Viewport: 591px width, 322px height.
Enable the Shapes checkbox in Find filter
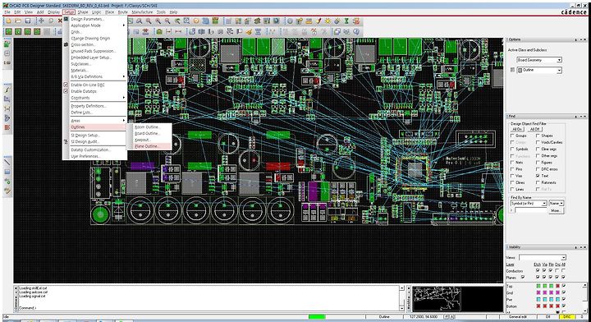tap(538, 136)
